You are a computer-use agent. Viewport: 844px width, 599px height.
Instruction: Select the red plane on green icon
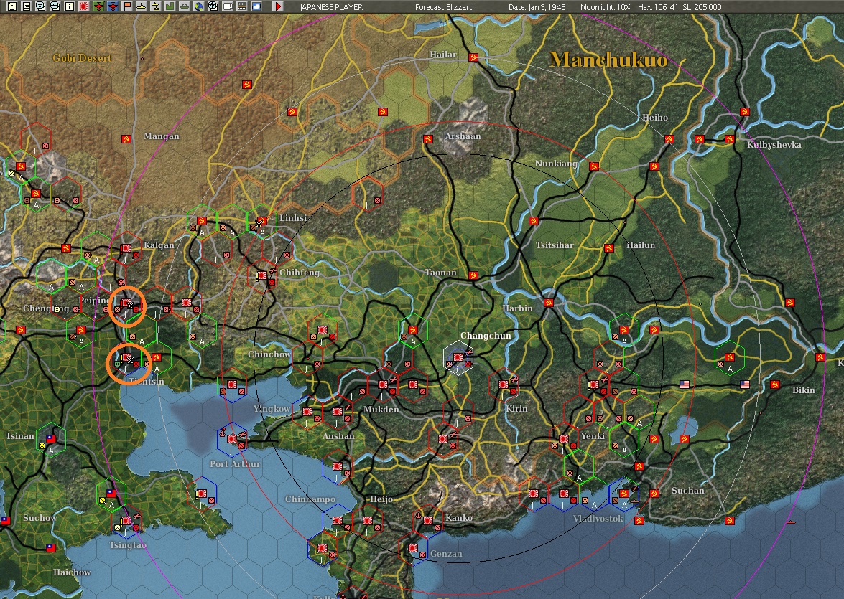[x=98, y=6]
